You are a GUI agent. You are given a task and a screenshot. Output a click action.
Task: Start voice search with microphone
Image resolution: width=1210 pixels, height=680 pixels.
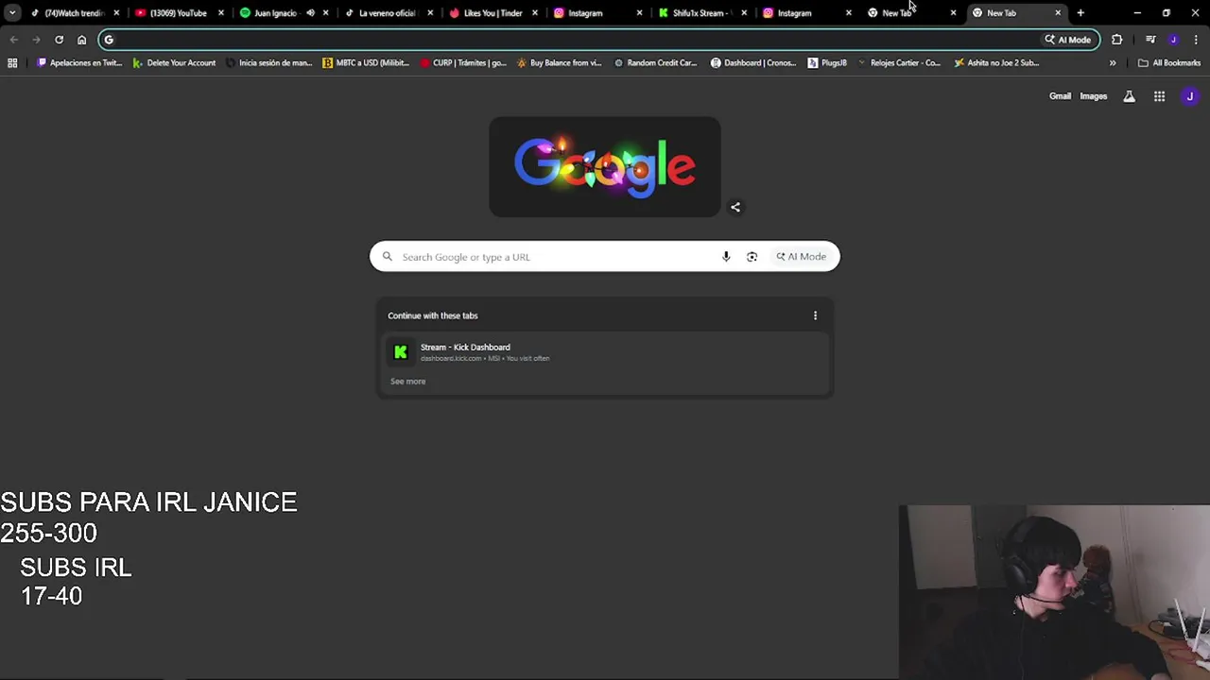pos(726,257)
